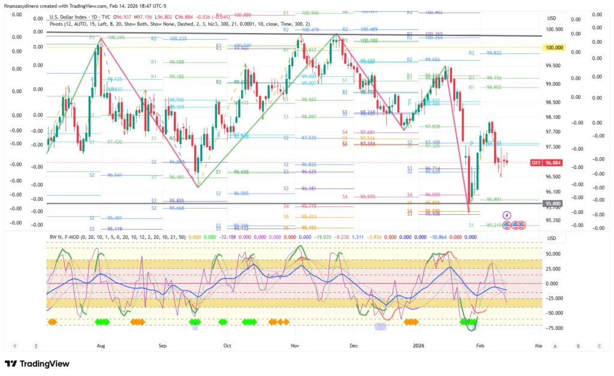Select the RW ft. F-MOD indicator legend
Viewport: 614px width, 376px height.
coord(66,236)
